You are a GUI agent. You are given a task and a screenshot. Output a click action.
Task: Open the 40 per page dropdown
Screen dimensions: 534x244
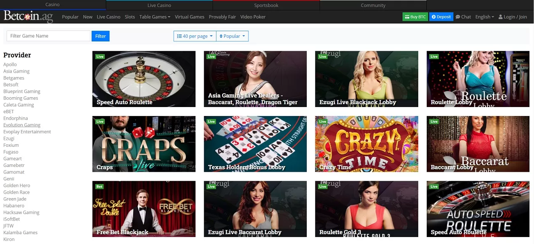pos(195,36)
